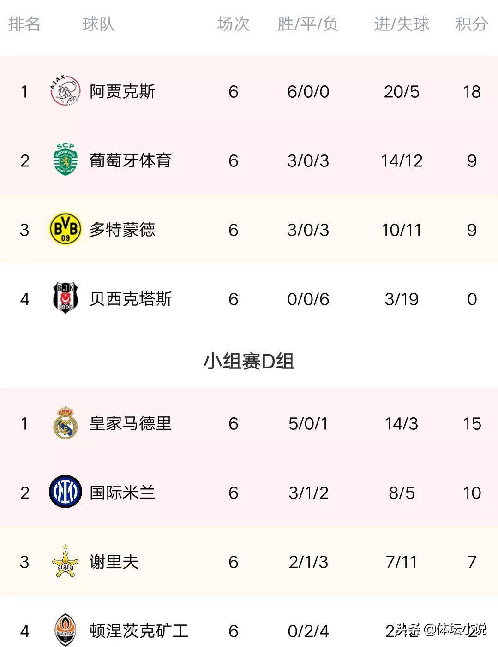The image size is (498, 647).
Task: Tap the Real Madrid crest icon
Action: click(65, 422)
